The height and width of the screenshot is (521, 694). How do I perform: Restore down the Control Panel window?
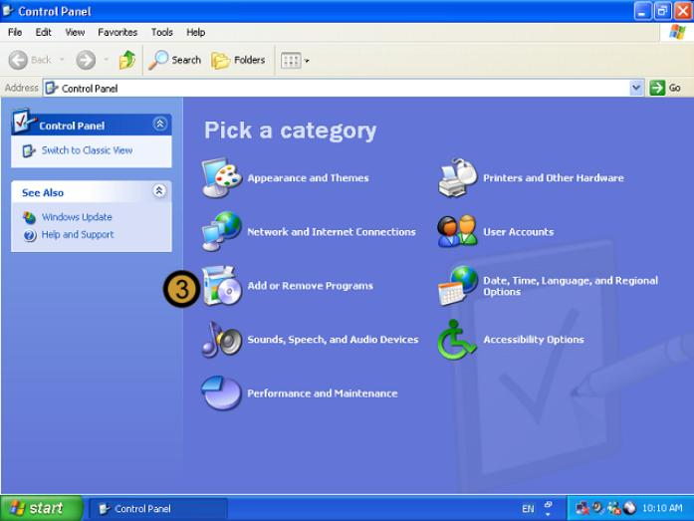662,11
